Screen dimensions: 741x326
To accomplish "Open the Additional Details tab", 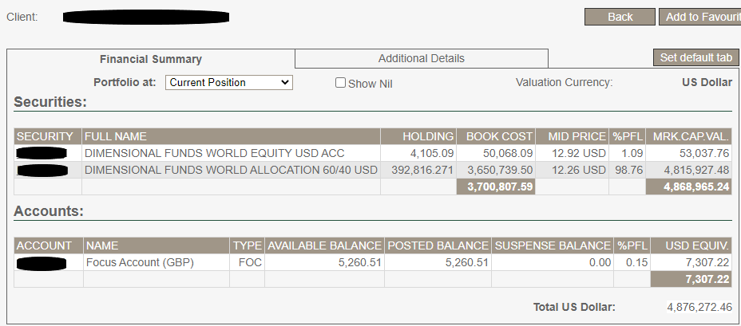I will 421,58.
